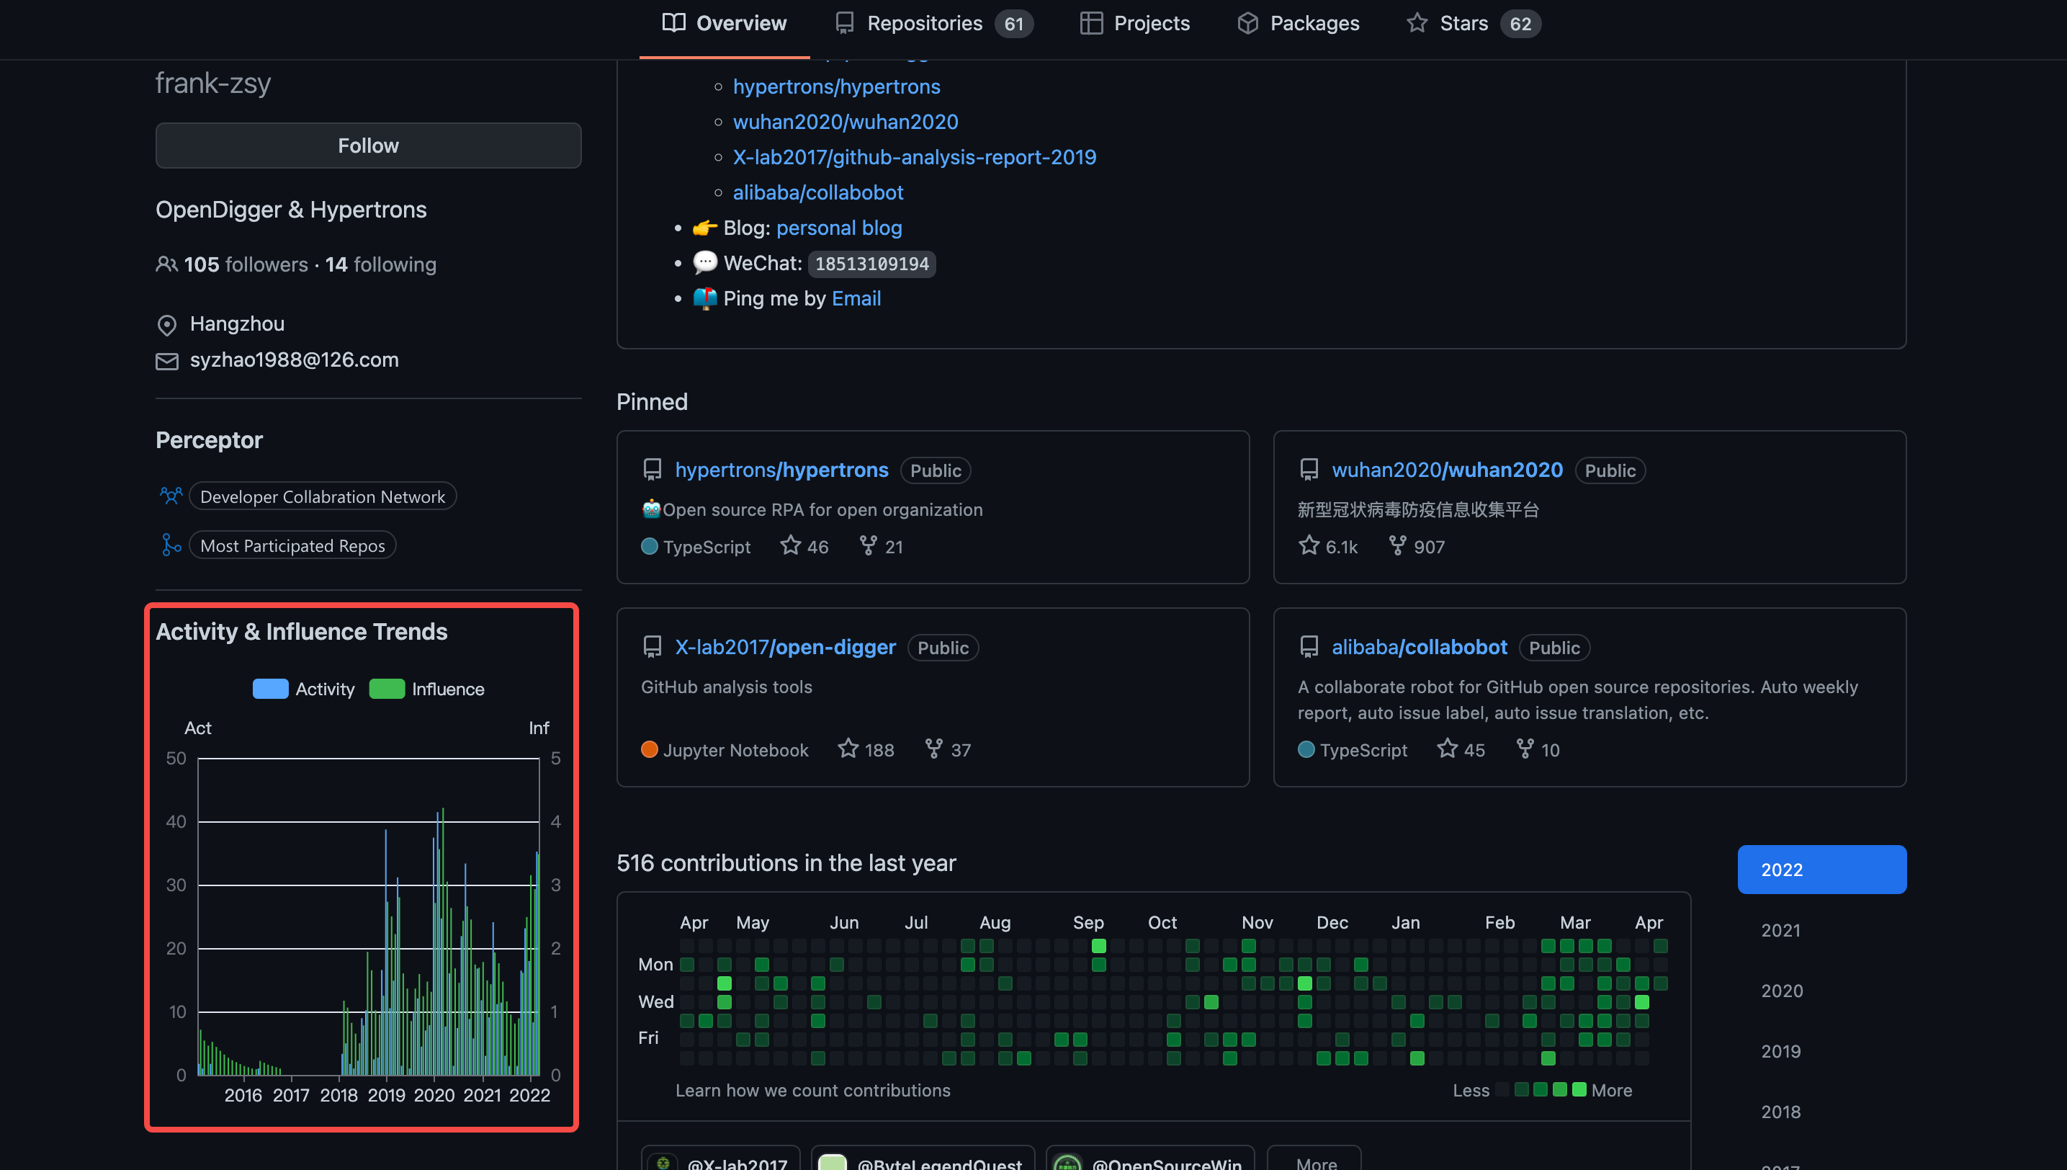The image size is (2067, 1170).
Task: Open the personal blog link
Action: (x=839, y=228)
